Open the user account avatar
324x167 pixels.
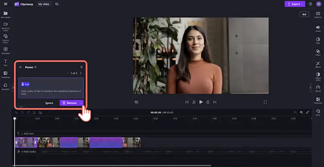(319, 4)
